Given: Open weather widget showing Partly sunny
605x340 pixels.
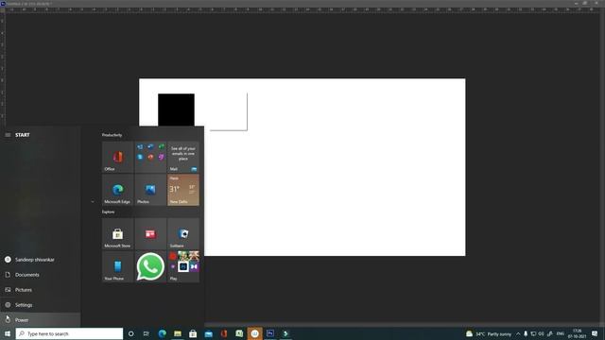Looking at the screenshot, I should (x=489, y=333).
